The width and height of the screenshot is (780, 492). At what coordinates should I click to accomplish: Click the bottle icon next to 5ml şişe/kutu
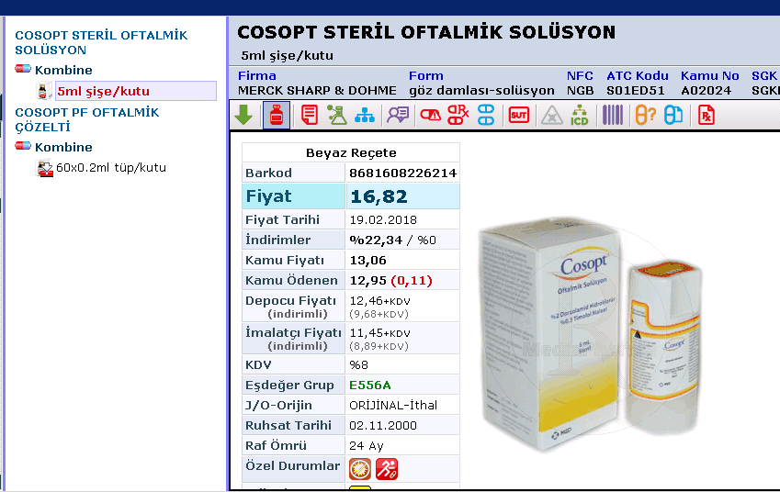[x=44, y=91]
